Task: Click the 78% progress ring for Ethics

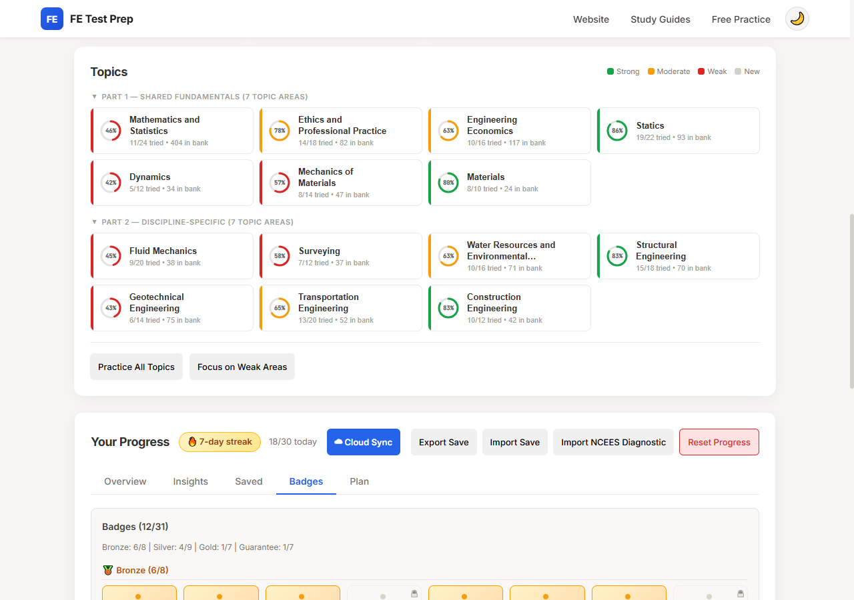Action: pos(280,131)
